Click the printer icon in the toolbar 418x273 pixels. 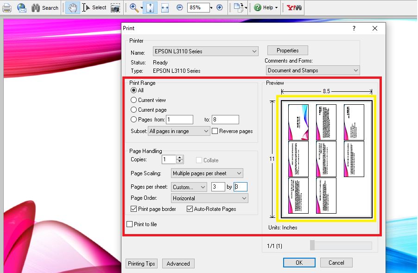tap(6, 8)
